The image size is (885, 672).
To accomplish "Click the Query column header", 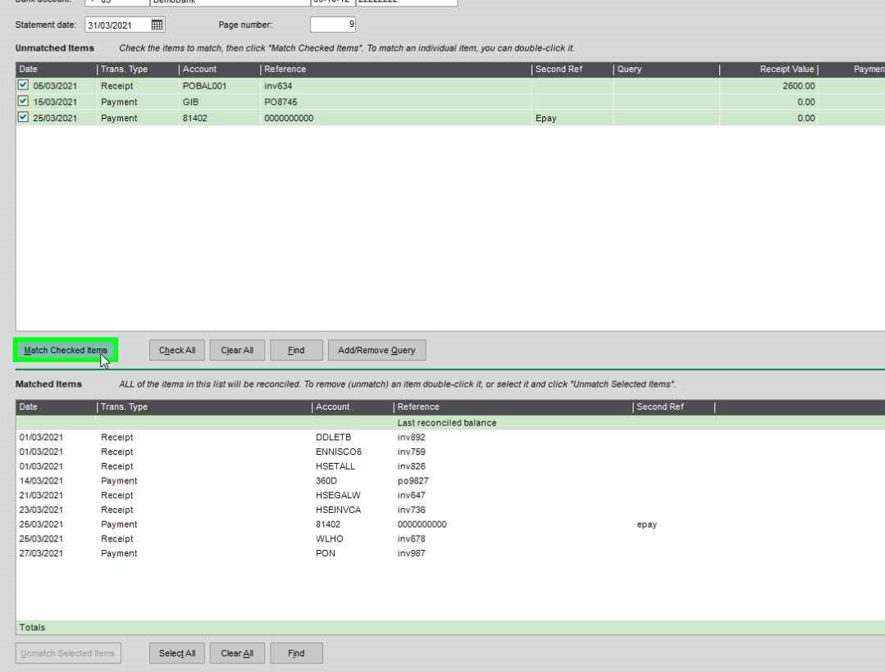I will (x=667, y=70).
